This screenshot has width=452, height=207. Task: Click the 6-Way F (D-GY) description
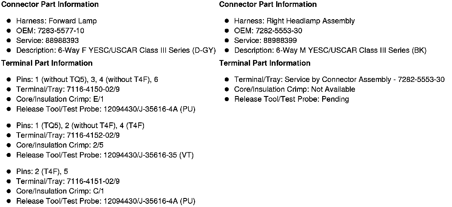click(116, 50)
